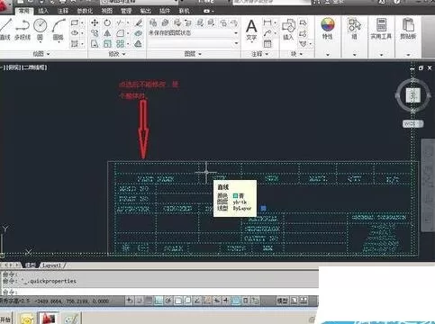Open Layer Properties manager icon
Image resolution: width=435 pixels, height=324 pixels.
point(153,22)
